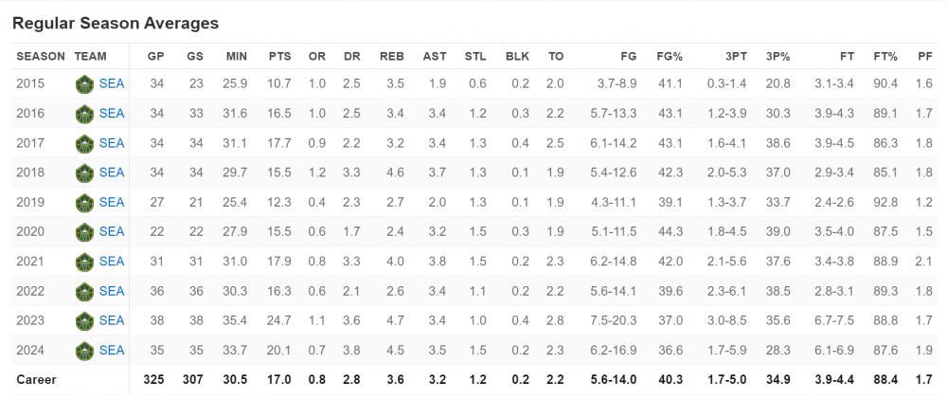Click the Seattle Storm logo in the 2016 row

point(84,114)
